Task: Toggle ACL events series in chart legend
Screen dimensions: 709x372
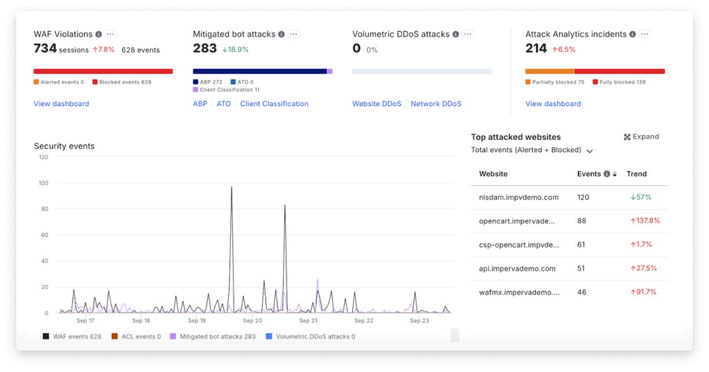Action: 136,336
